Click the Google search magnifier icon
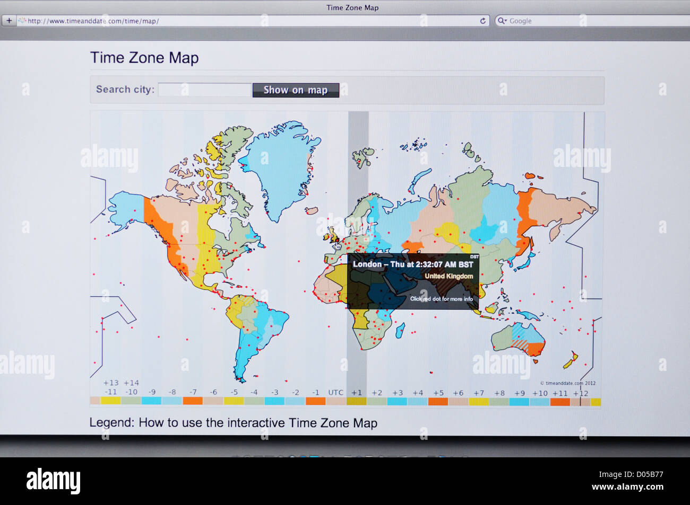The height and width of the screenshot is (505, 690). [x=501, y=21]
